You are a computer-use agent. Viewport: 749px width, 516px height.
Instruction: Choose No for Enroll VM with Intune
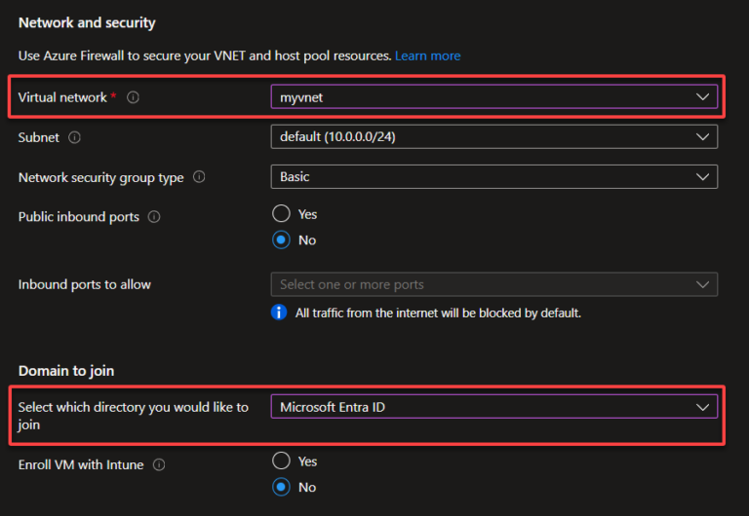click(x=282, y=487)
